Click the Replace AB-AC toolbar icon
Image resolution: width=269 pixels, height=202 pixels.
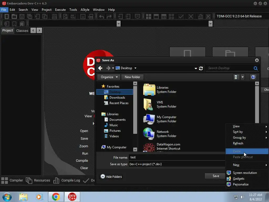tap(73, 17)
